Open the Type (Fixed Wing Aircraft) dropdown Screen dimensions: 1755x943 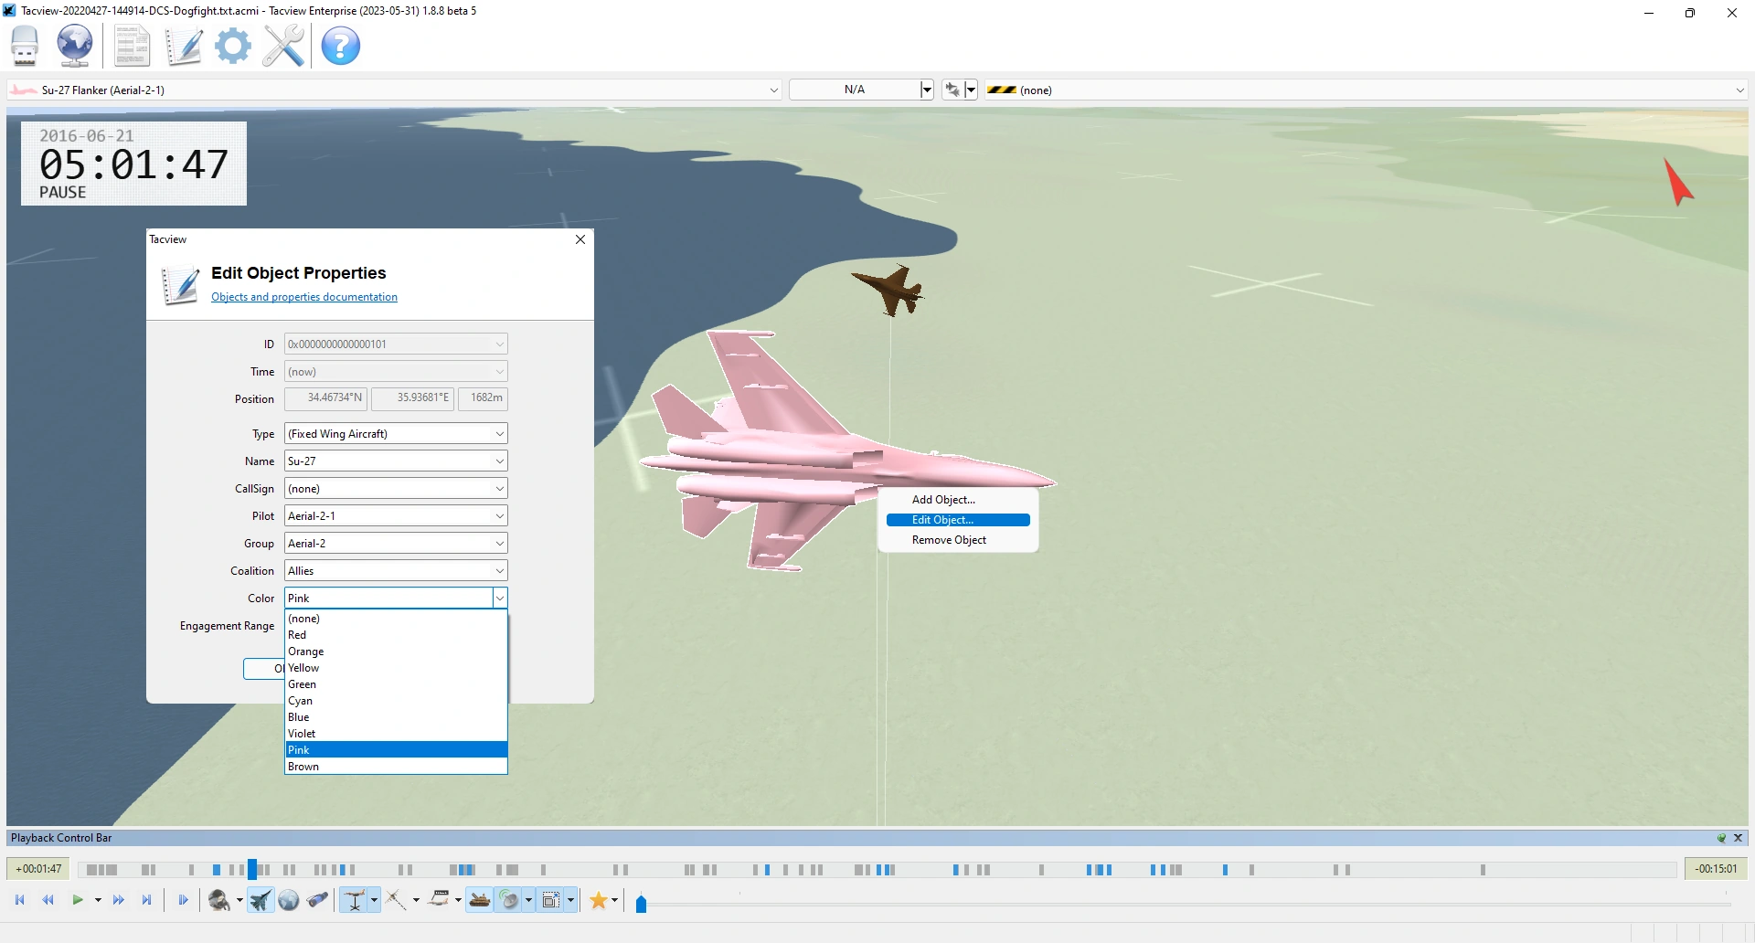pos(396,434)
